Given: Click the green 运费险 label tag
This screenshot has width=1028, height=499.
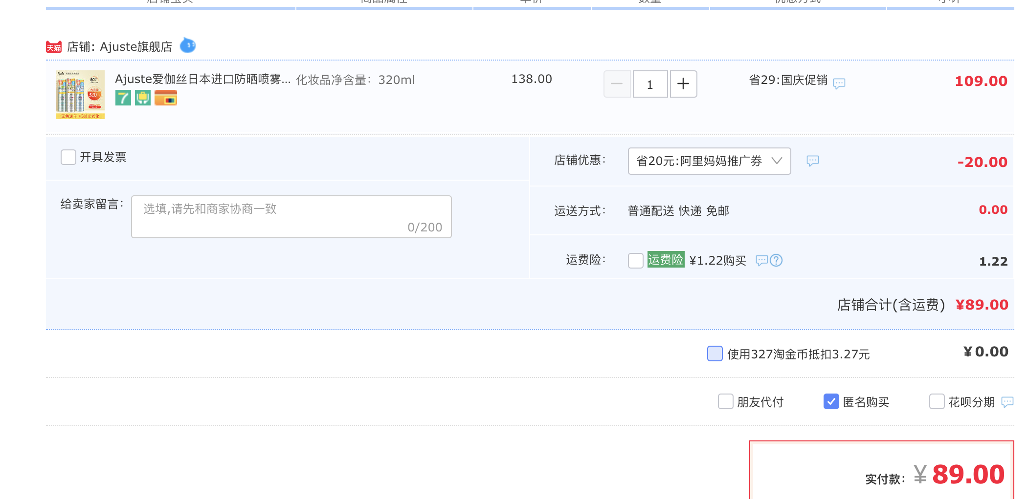Looking at the screenshot, I should point(666,260).
